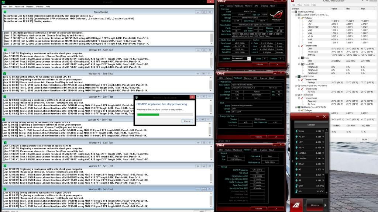Close the Prime95 crash dialog
The image size is (378, 212).
(192, 97)
